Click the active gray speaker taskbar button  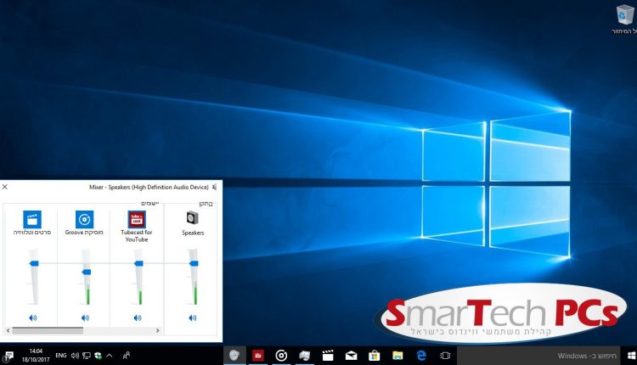coord(234,356)
